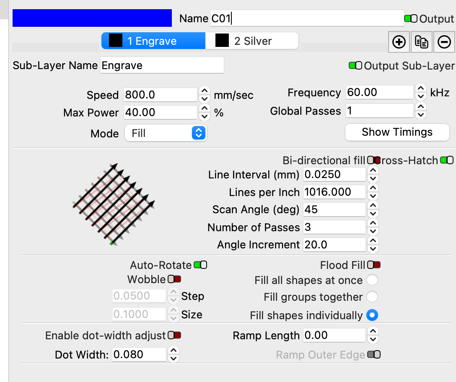Screen dimensions: 456x382
Task: Toggle Enable dot-width adjust
Action: 175,335
